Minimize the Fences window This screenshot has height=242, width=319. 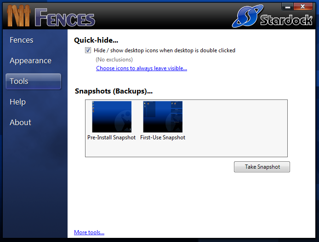point(287,7)
